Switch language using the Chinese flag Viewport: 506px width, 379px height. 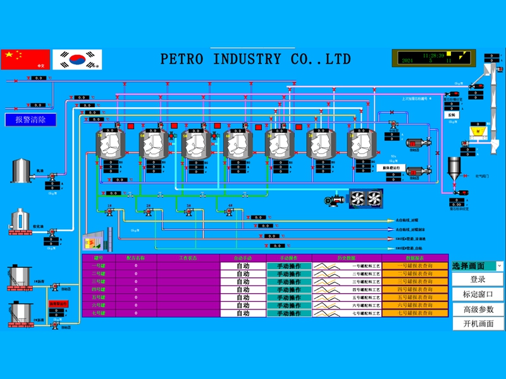pyautogui.click(x=25, y=59)
